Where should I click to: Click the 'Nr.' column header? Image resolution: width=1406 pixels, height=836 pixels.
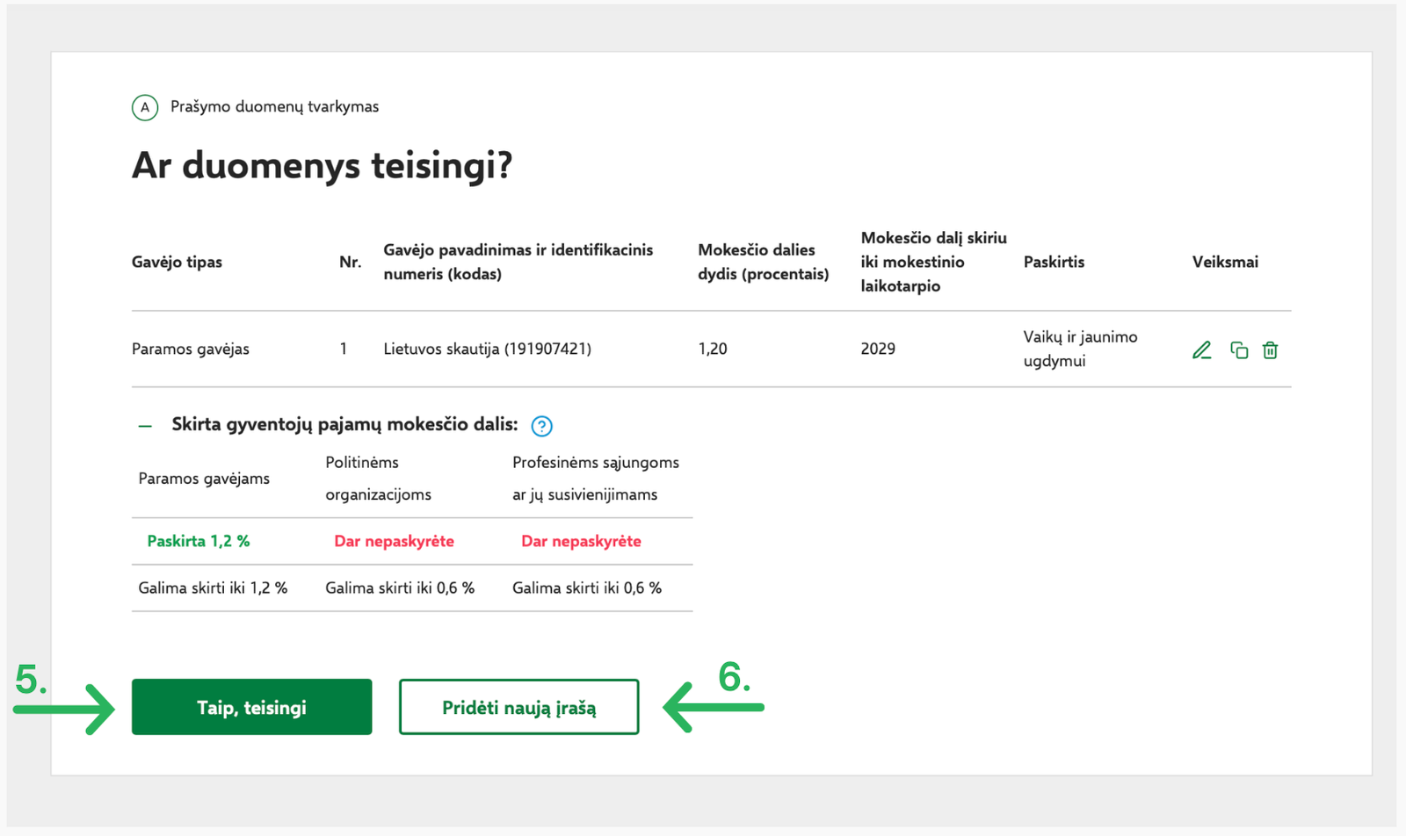click(x=350, y=262)
